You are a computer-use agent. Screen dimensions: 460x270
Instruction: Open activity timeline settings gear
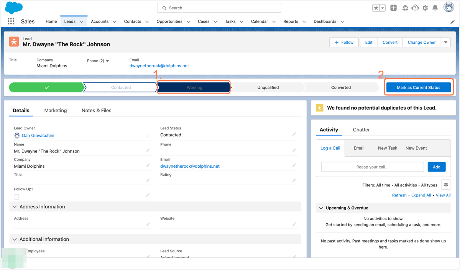[x=446, y=185]
